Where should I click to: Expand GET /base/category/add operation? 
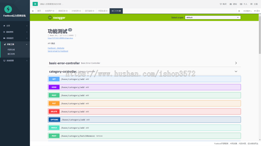click(x=144, y=79)
